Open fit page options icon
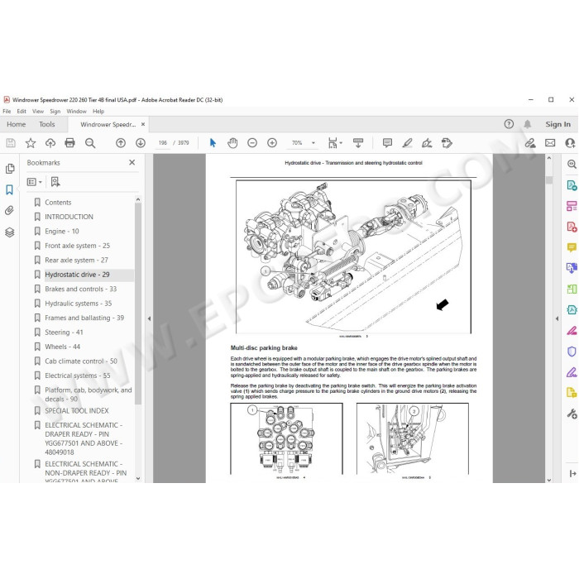This screenshot has height=579, width=579. [x=335, y=143]
